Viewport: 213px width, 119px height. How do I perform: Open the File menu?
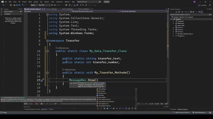(6, 2)
